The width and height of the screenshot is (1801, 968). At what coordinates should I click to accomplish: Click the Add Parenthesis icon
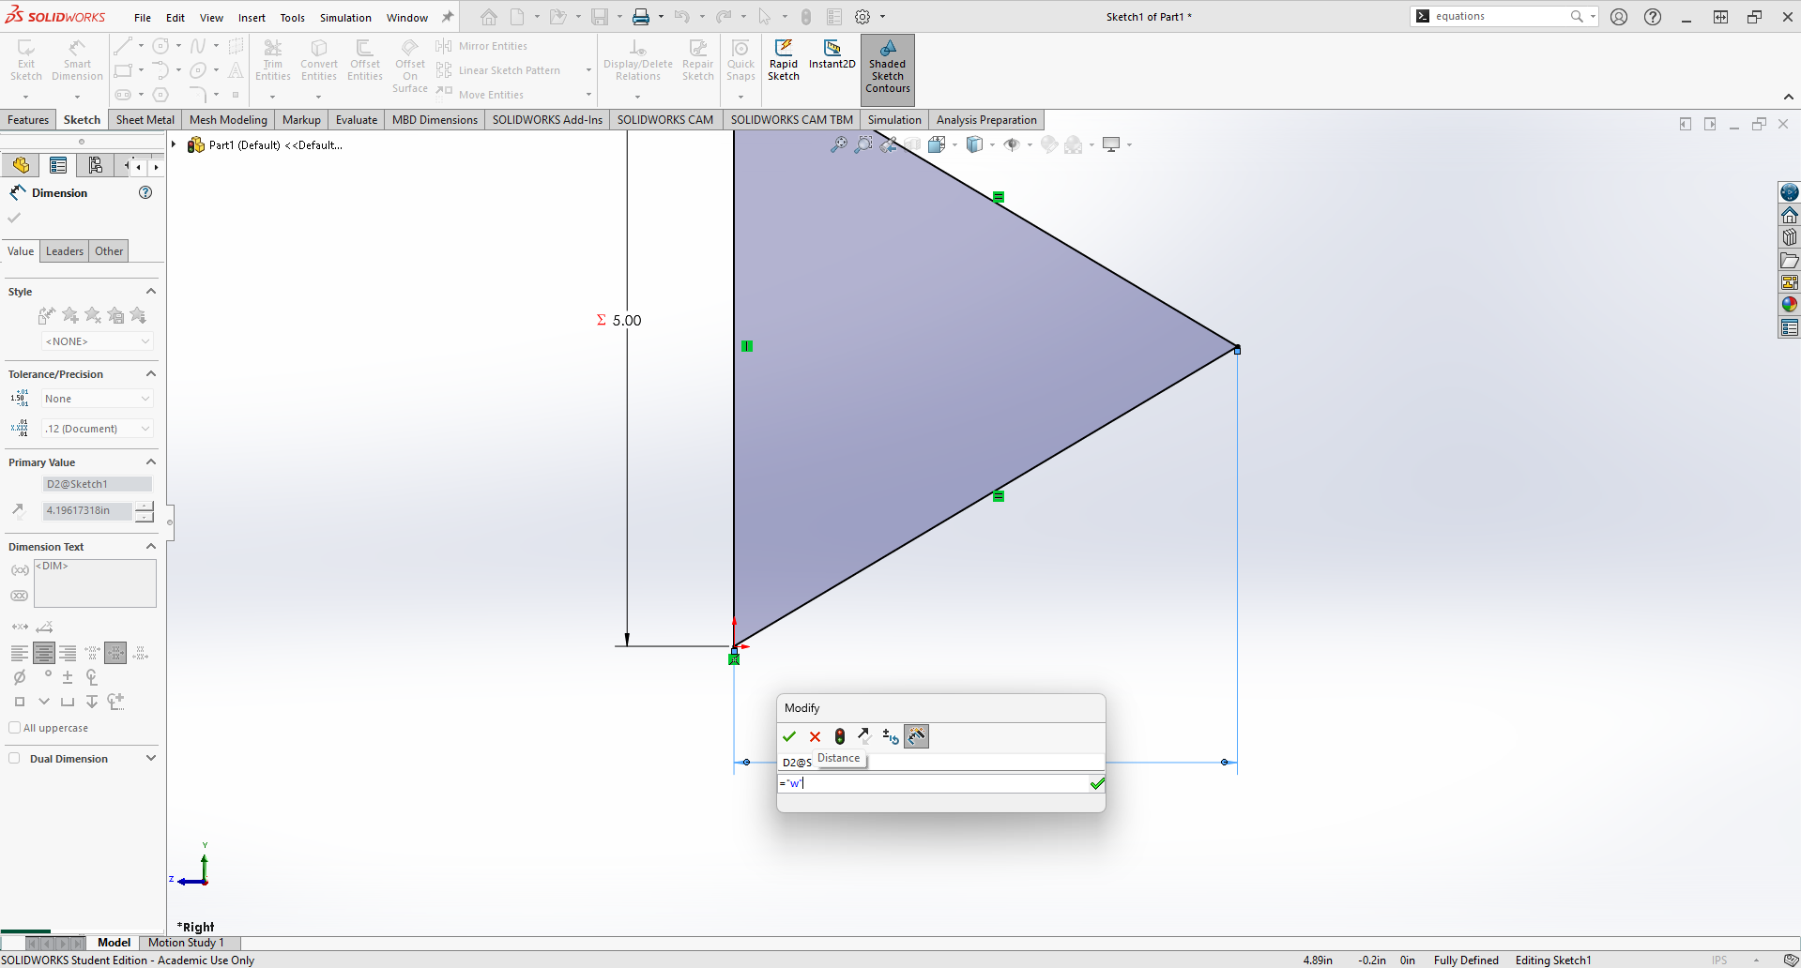tap(20, 570)
